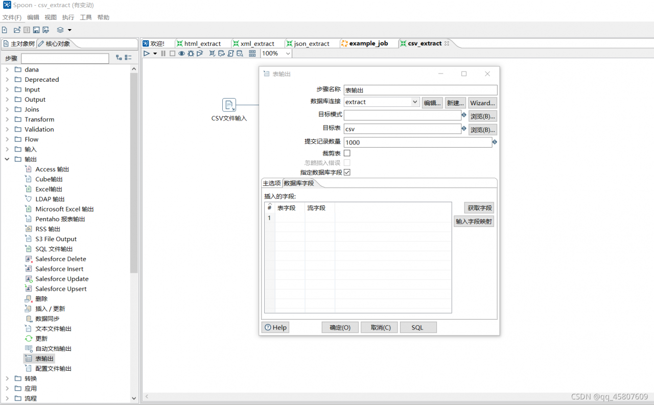Open the Explore repository toolbar icon
Viewport: 654px width, 405px height.
pos(27,30)
